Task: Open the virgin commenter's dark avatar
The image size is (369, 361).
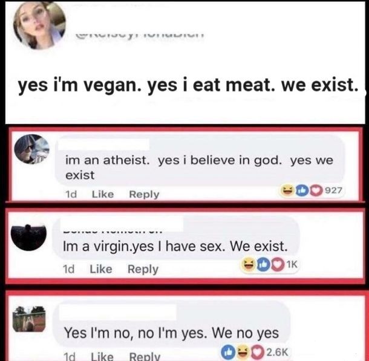Action: click(28, 237)
